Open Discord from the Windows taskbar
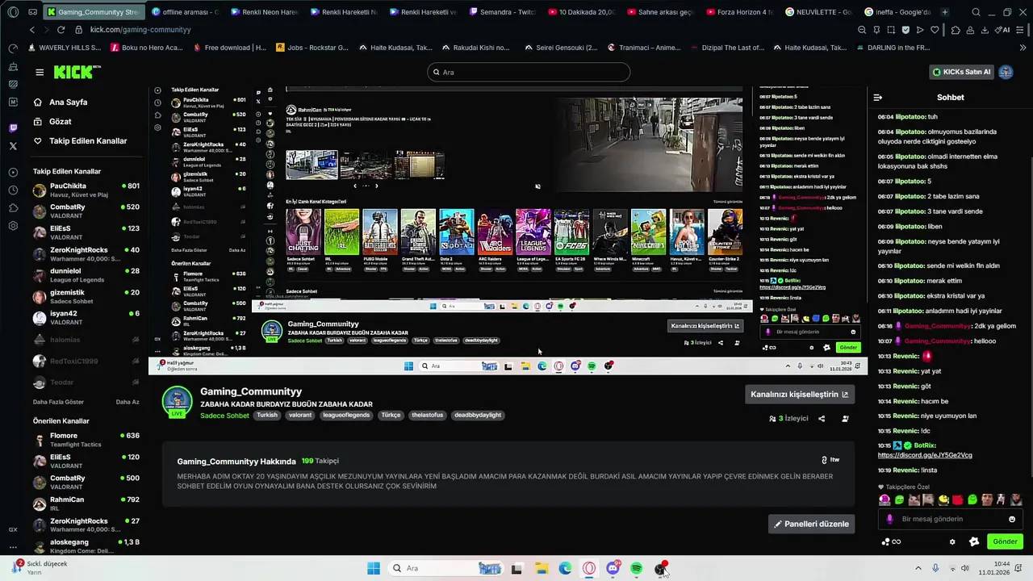This screenshot has width=1033, height=581. [613, 569]
